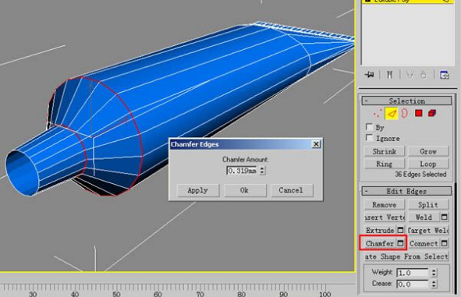Click the Ring selection button
Image resolution: width=461 pixels, height=297 pixels.
pos(385,164)
